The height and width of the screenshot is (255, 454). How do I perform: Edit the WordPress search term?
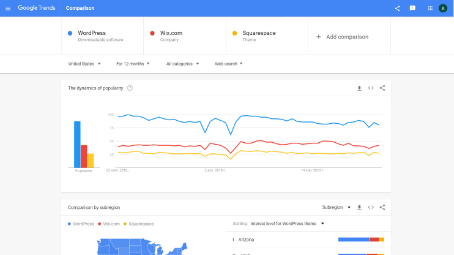point(103,36)
